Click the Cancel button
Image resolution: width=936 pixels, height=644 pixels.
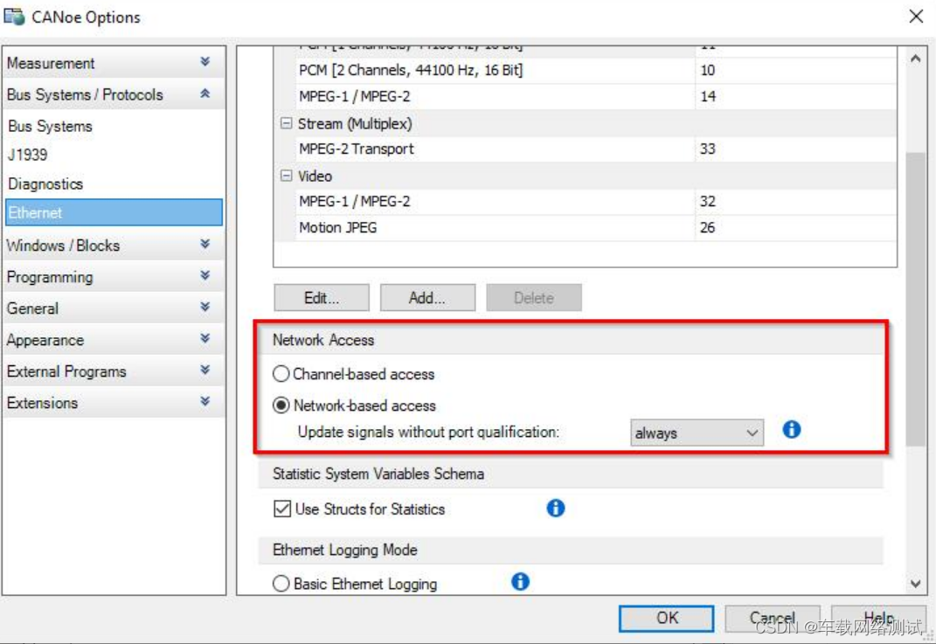[772, 619]
